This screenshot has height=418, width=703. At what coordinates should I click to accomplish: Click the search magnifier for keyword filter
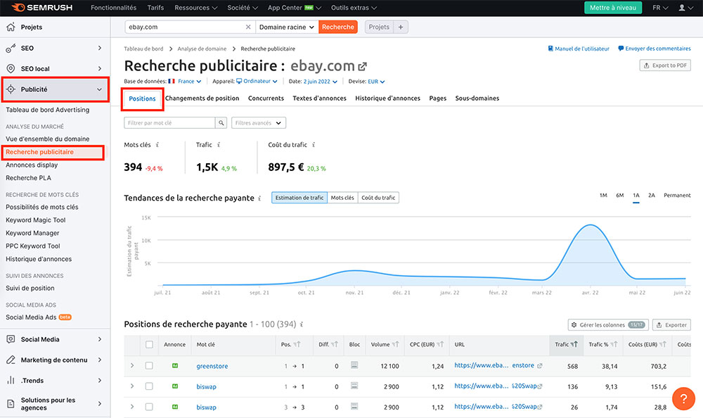(221, 122)
